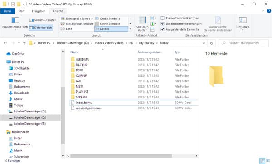Select the META folder
The height and width of the screenshot is (164, 272).
80,86
